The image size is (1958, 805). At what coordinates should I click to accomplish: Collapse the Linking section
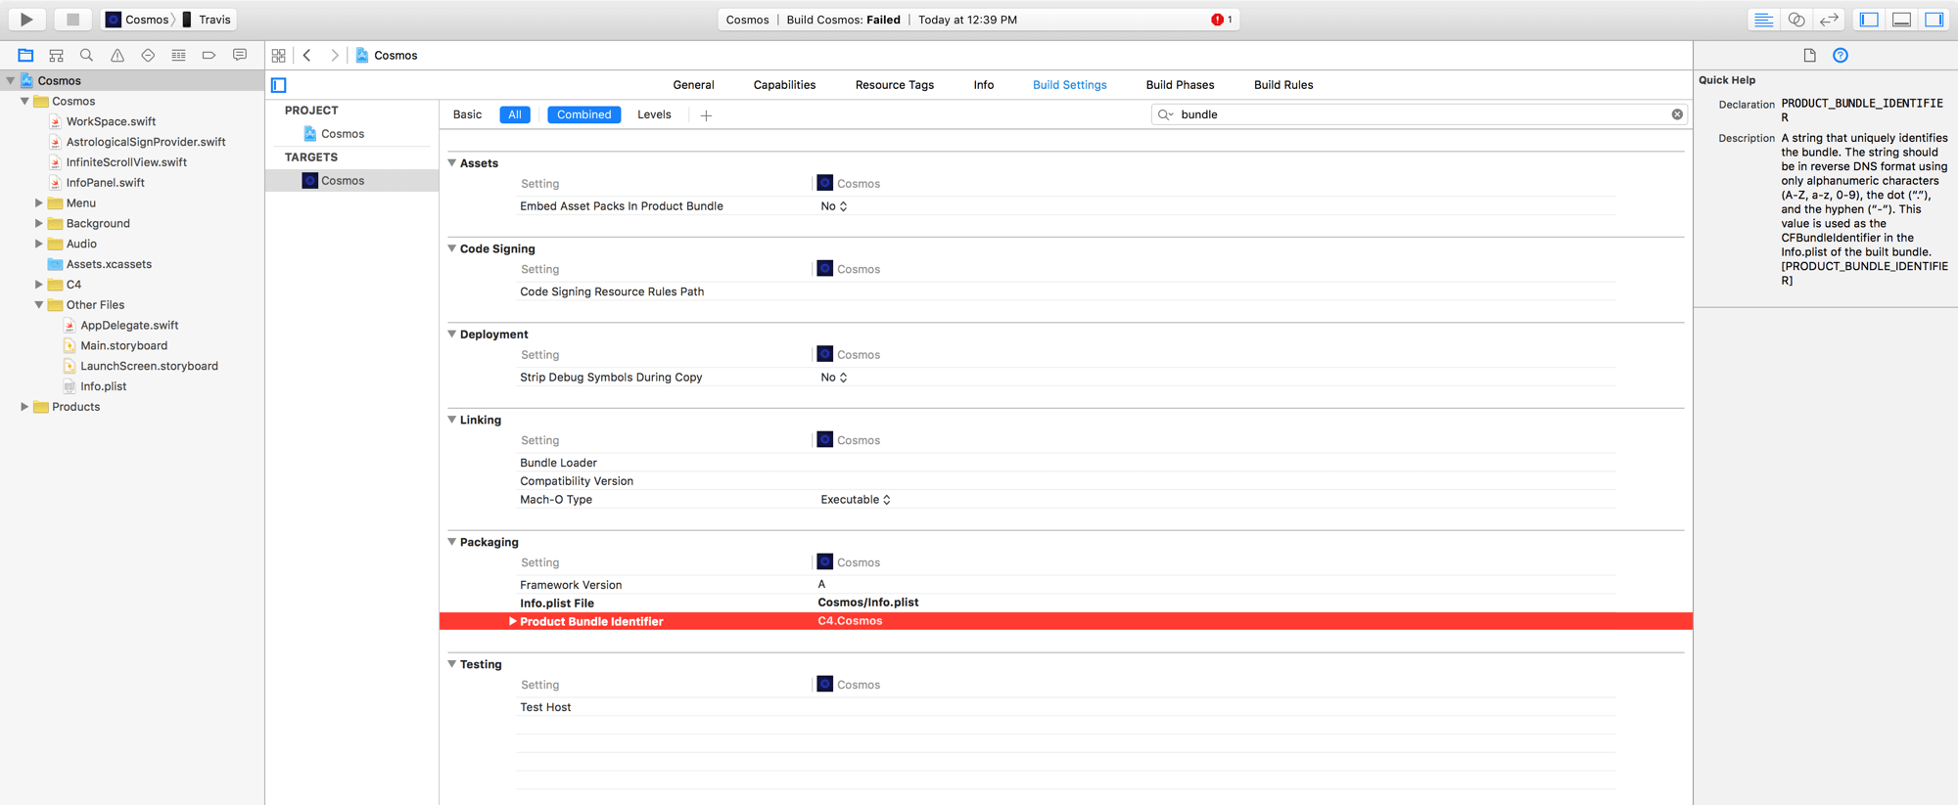pyautogui.click(x=452, y=420)
